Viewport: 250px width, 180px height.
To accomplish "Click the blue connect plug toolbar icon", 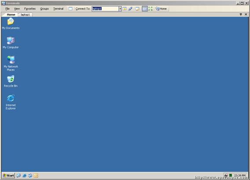I will (130, 9).
